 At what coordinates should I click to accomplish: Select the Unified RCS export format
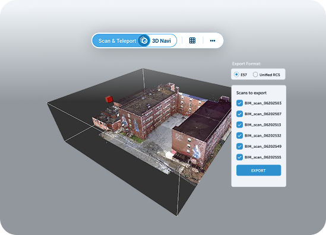pyautogui.click(x=255, y=74)
